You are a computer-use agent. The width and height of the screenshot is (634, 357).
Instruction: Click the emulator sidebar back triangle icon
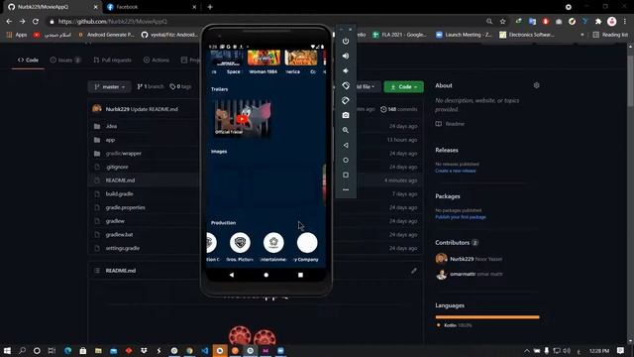346,145
